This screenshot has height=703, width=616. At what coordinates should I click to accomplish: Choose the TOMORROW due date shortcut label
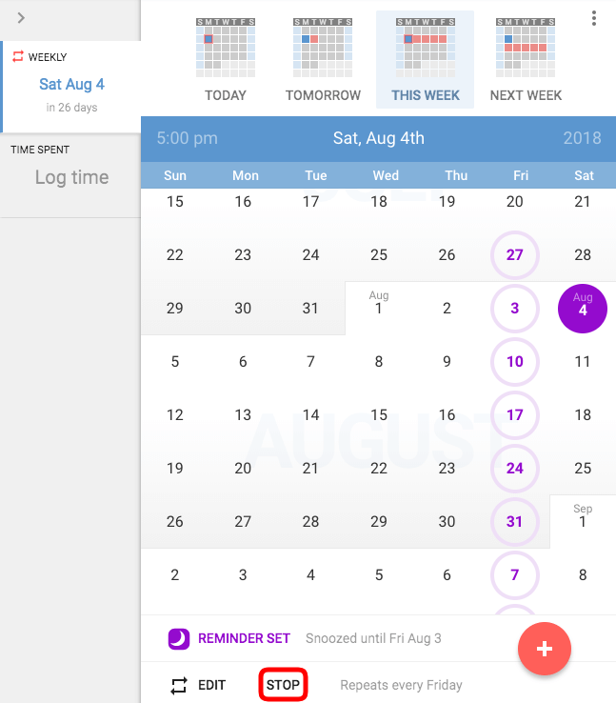click(323, 95)
